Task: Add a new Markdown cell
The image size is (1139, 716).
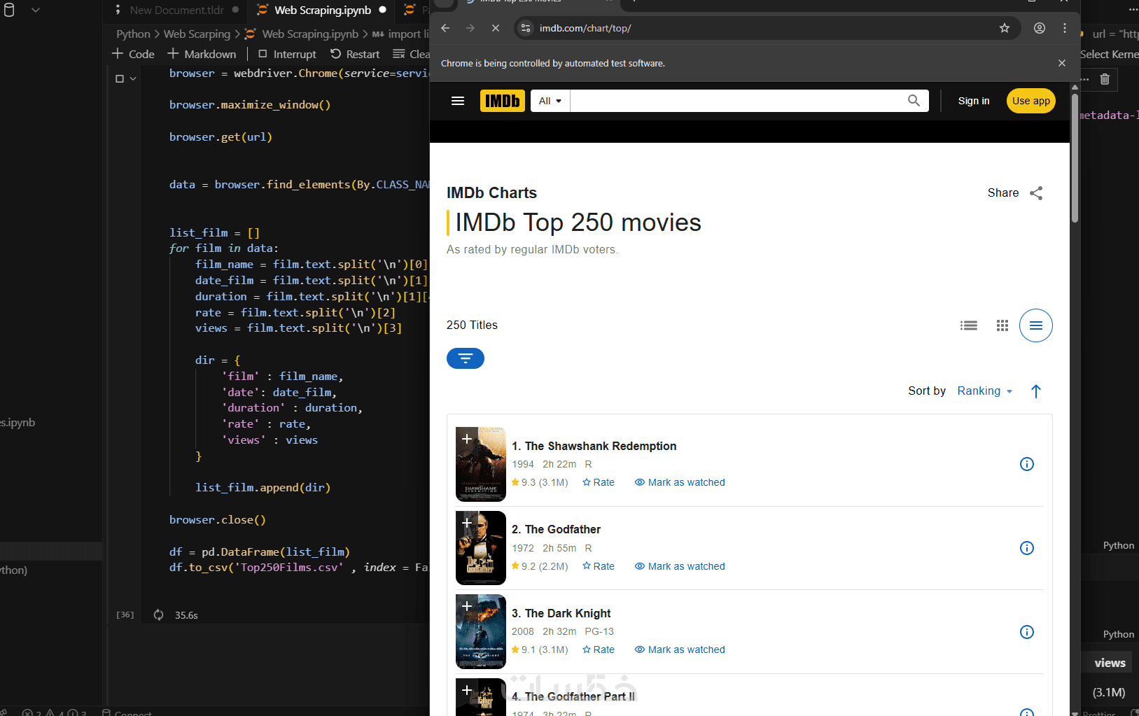Action: point(202,54)
